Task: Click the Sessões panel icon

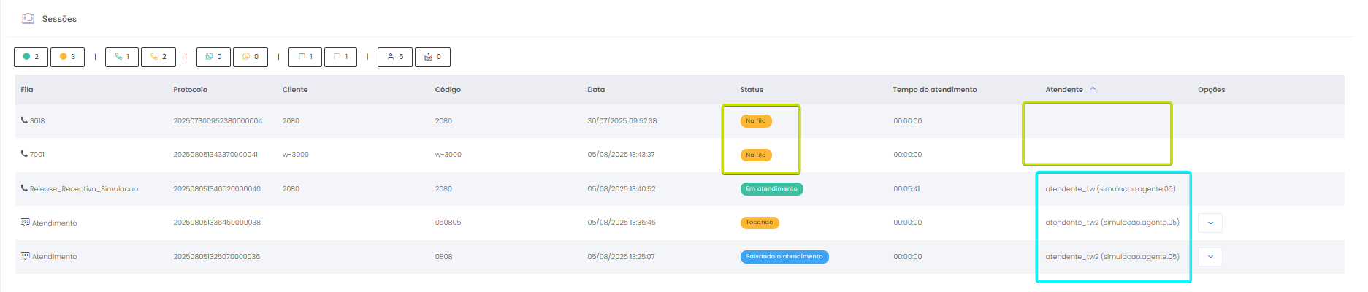Action: pos(28,19)
